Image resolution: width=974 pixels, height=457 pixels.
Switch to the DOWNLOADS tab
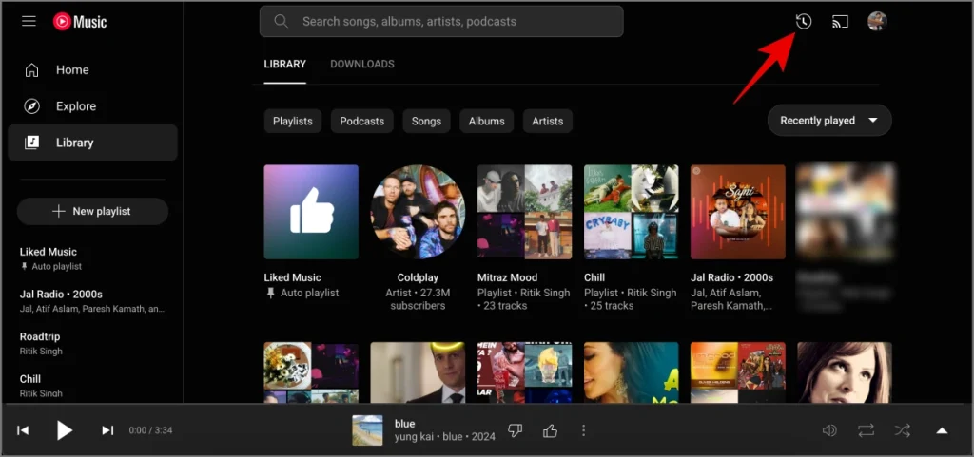pos(362,64)
